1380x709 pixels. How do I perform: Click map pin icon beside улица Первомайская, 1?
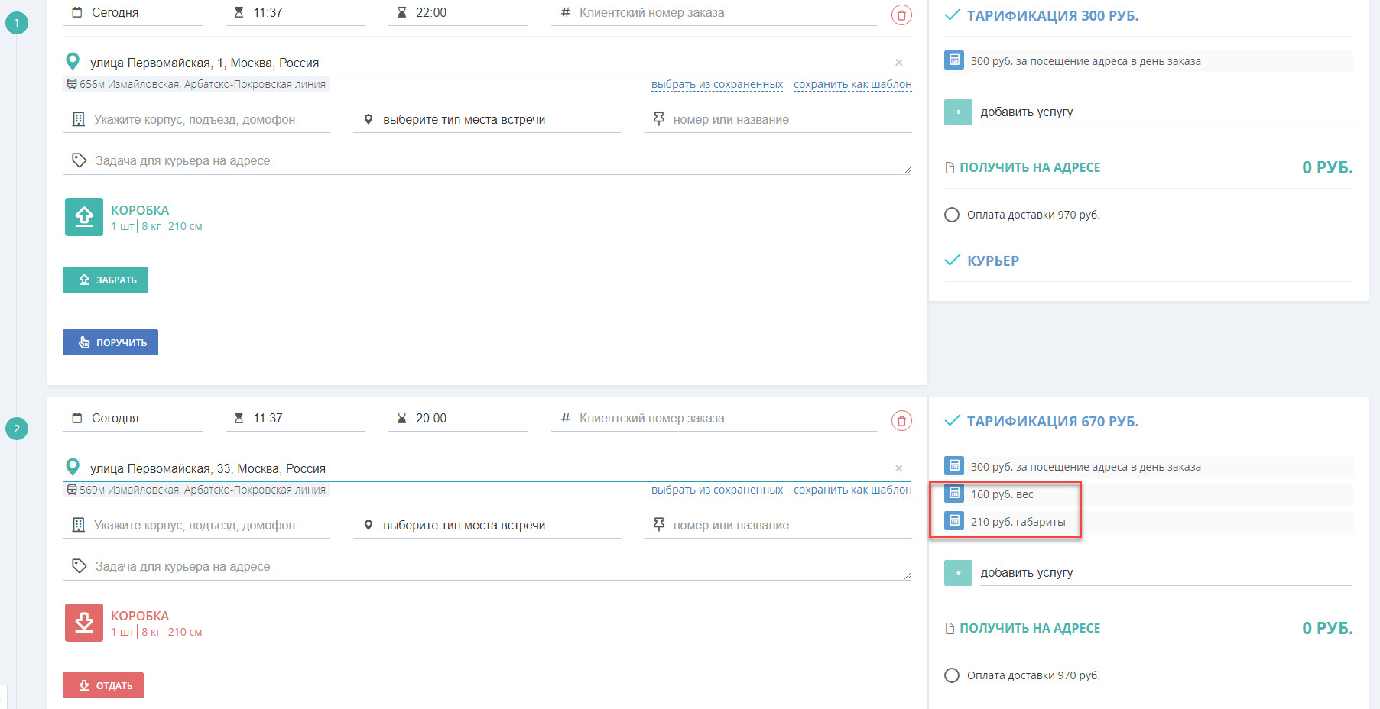tap(73, 61)
